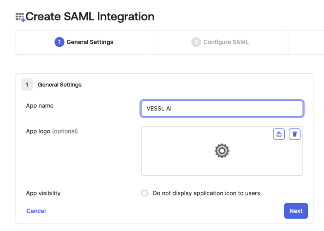Click the 'App logo (optional)' label
324x231 pixels.
[52, 131]
